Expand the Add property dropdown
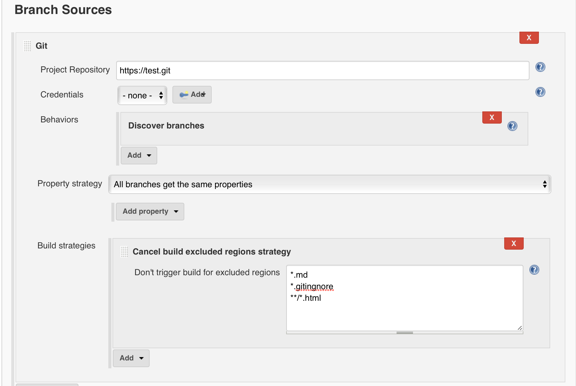Image resolution: width=576 pixels, height=386 pixels. click(x=150, y=211)
